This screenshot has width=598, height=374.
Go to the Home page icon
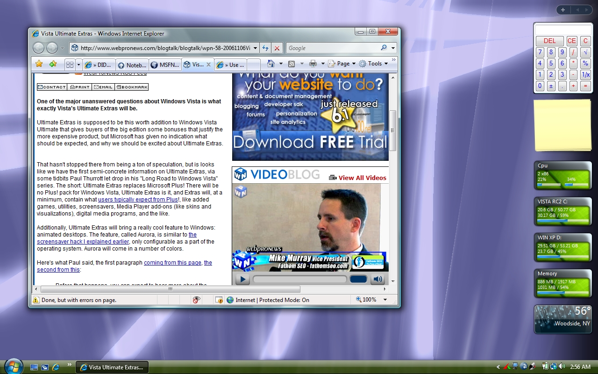coord(271,64)
